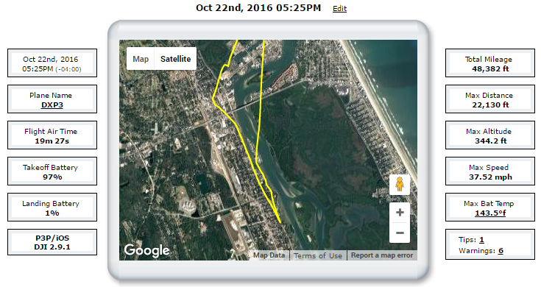Open Terms of Use link on map
The width and height of the screenshot is (541, 287).
click(x=318, y=255)
